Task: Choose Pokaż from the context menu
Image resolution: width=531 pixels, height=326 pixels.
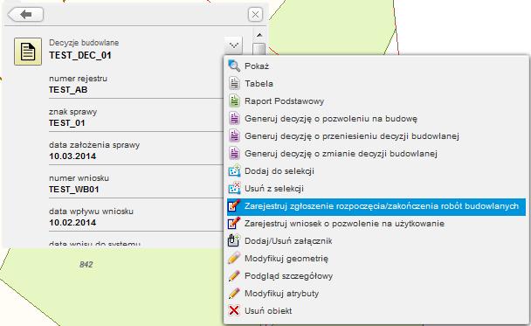Action: click(x=257, y=66)
